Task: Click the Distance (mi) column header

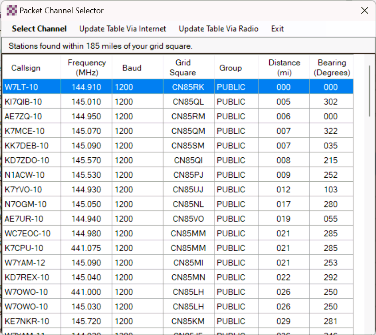Action: 284,68
